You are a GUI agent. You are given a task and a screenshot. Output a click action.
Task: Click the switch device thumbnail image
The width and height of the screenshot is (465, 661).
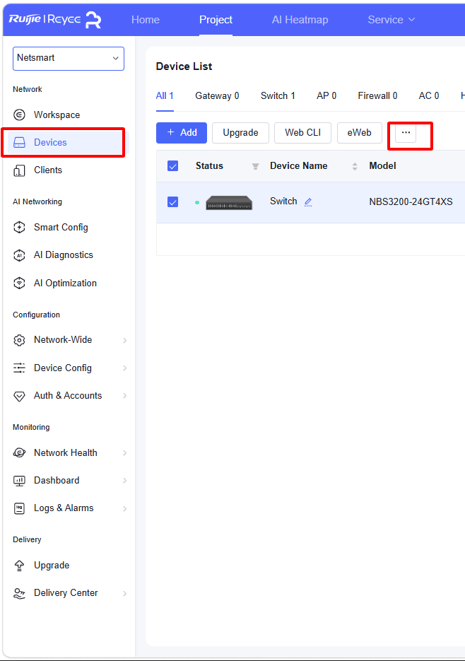(229, 203)
